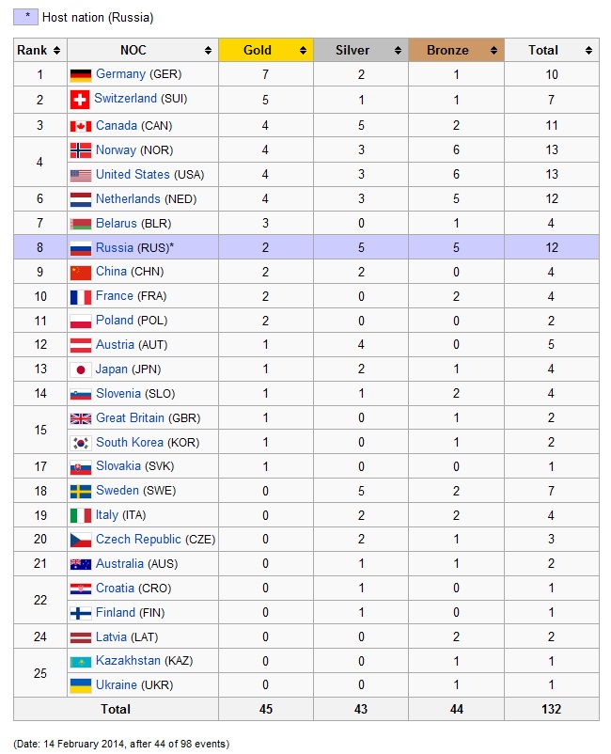Open the Netherlands link

(x=128, y=198)
